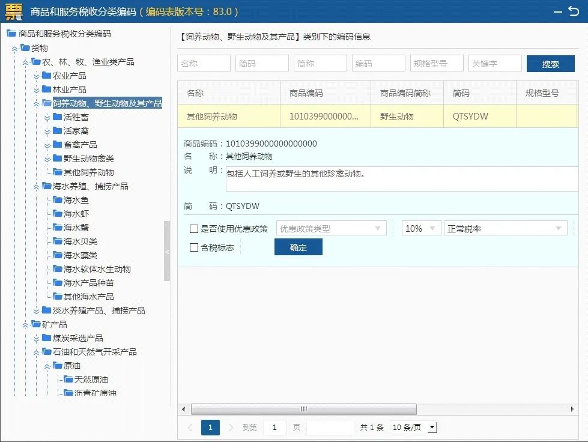588x442 pixels.
Task: Click the sidebar collapse splitter handle
Action: [167, 251]
